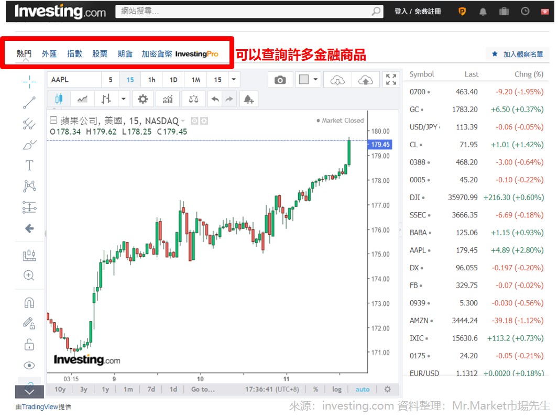
Task: Open the 期貨 tab
Action: coord(125,54)
